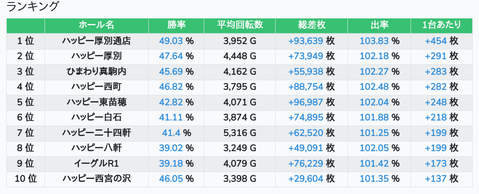Click the 5,316 G average spins cell
479x194 pixels.
240,133
